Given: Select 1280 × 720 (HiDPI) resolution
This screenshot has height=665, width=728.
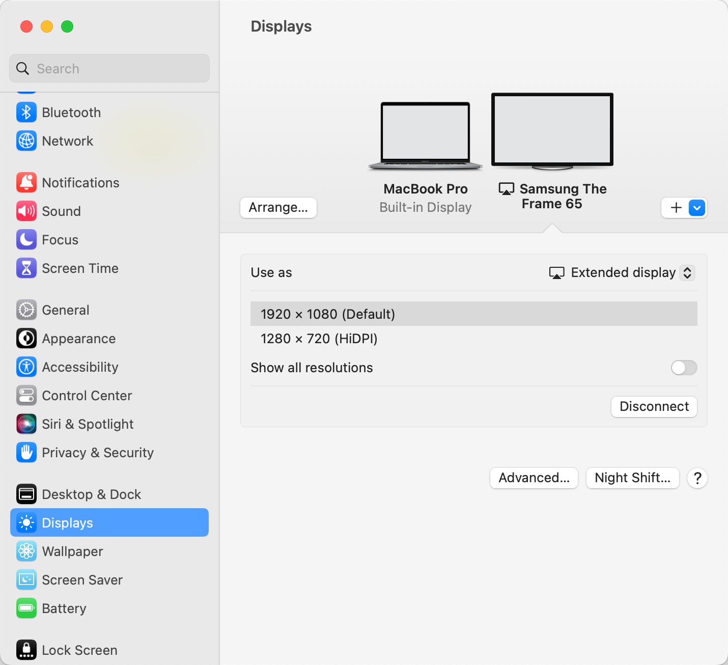Looking at the screenshot, I should pos(319,339).
